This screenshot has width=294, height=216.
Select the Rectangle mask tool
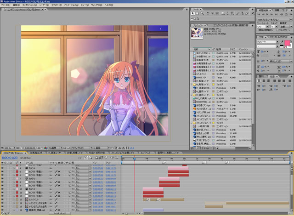pyautogui.click(x=223, y=13)
